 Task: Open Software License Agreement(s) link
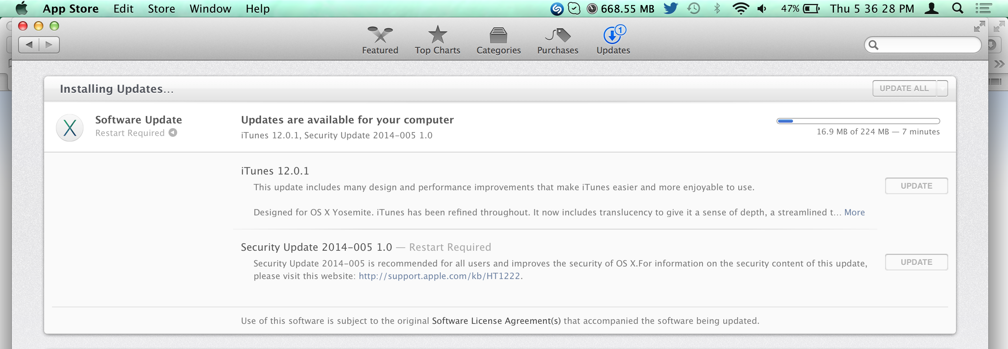coord(496,321)
